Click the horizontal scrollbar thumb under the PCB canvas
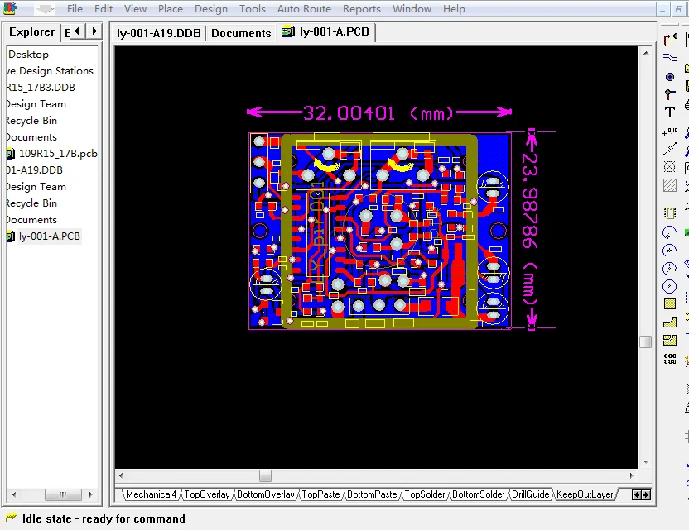The image size is (689, 530). pos(265,476)
